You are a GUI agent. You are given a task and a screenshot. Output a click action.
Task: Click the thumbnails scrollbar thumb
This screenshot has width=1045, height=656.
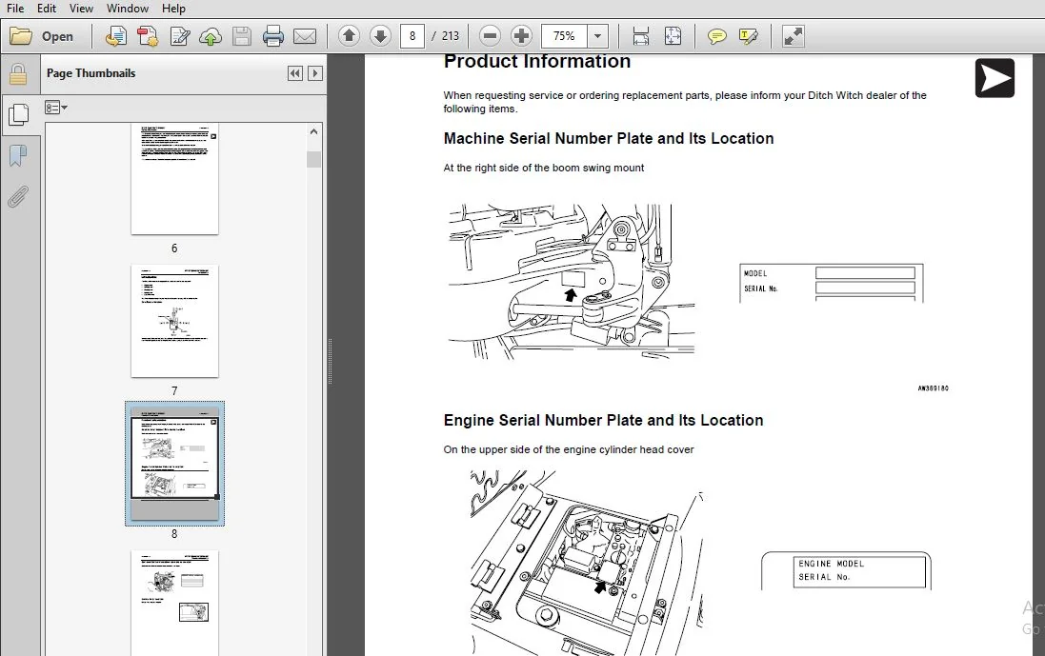(x=314, y=159)
